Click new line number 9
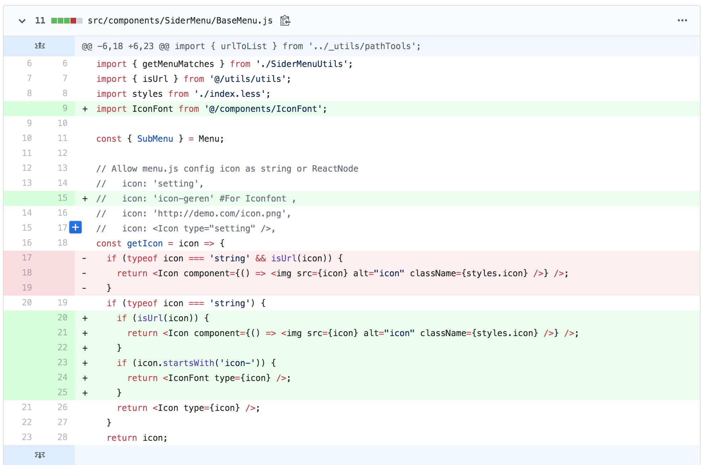Image resolution: width=702 pixels, height=465 pixels. (64, 108)
